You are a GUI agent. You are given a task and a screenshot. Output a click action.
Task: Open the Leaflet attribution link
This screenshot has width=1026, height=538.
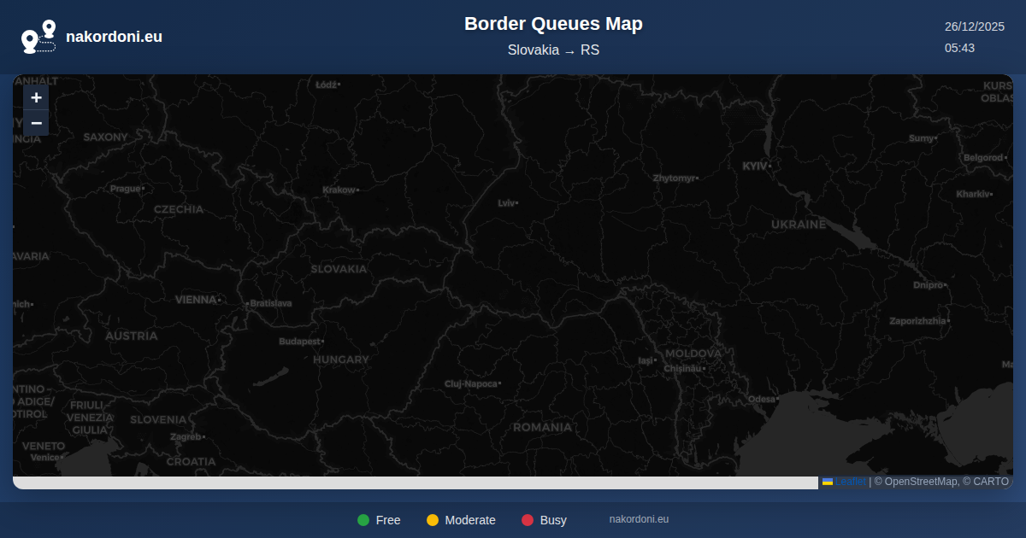[x=850, y=482]
